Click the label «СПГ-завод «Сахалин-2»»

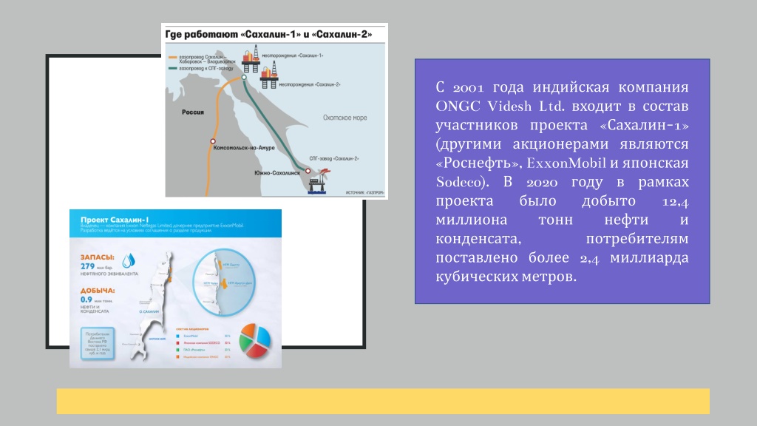tap(334, 158)
